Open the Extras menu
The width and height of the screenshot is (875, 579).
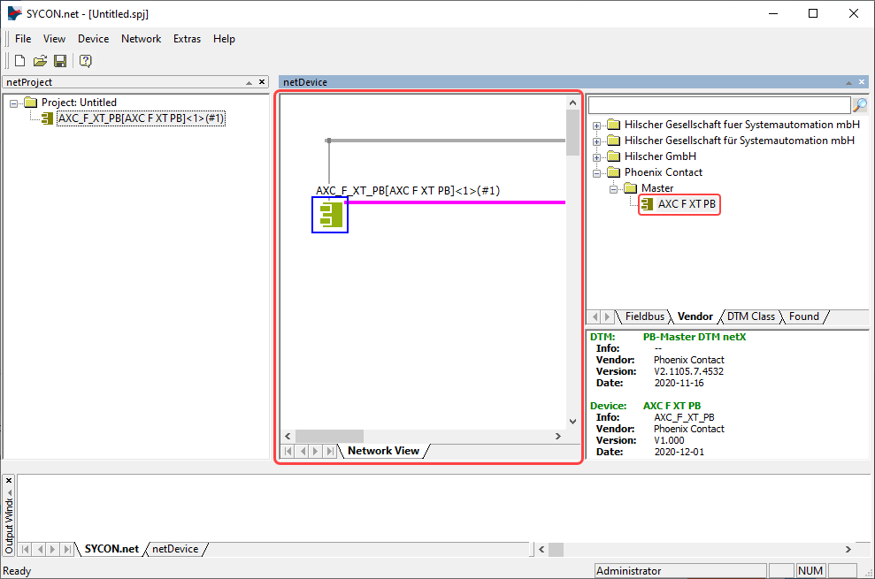pyautogui.click(x=187, y=39)
